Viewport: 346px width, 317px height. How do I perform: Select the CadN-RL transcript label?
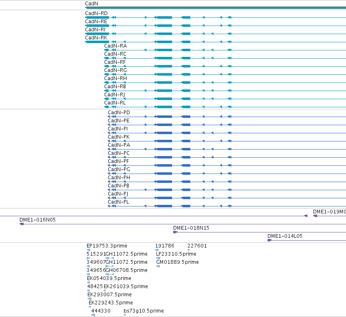[115, 103]
